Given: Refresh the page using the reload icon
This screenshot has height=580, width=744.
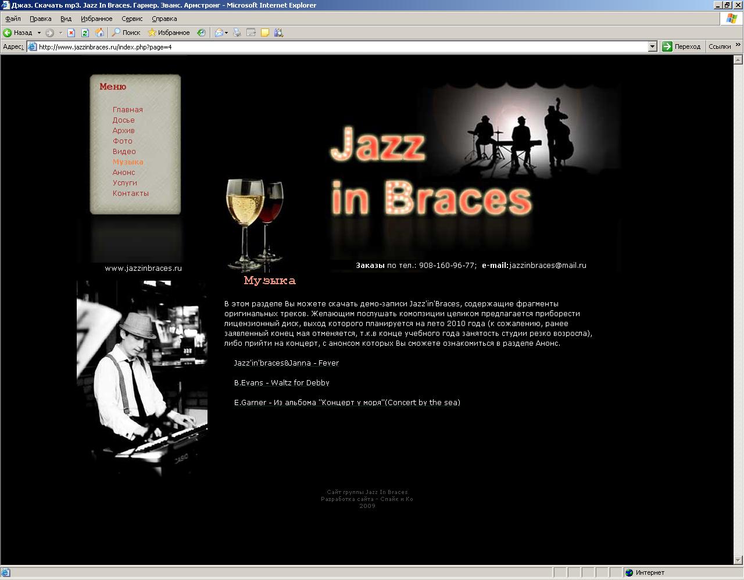Looking at the screenshot, I should tap(85, 33).
